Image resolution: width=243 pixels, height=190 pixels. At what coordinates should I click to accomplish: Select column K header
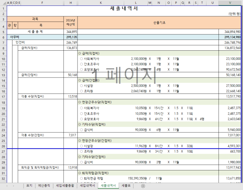tap(101, 3)
